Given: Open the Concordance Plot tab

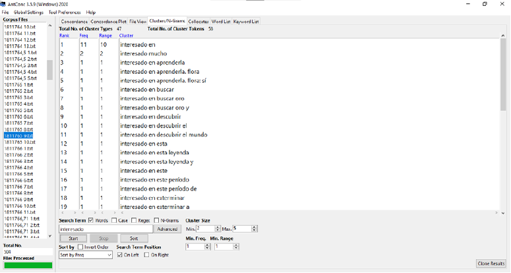Looking at the screenshot, I should coord(108,22).
